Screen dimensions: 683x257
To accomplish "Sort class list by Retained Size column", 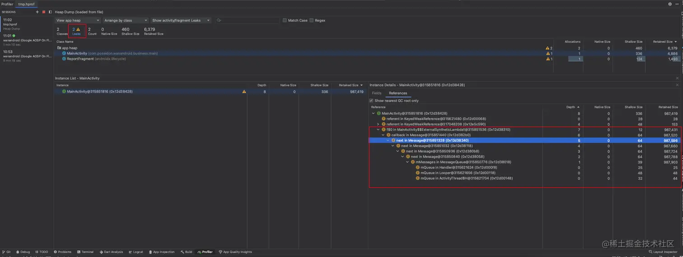I will [663, 42].
